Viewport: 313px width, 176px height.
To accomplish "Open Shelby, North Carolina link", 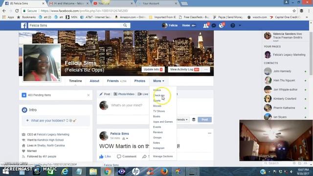I will click(x=51, y=146).
